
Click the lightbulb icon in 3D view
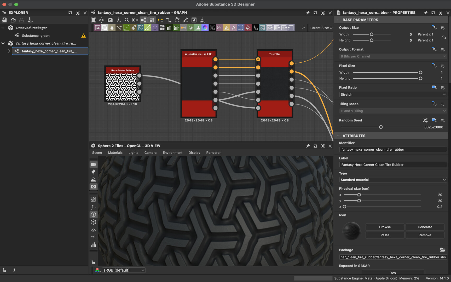93,172
